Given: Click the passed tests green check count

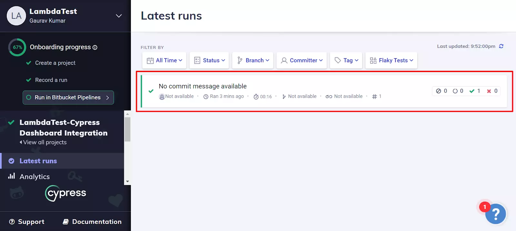Looking at the screenshot, I should (474, 91).
